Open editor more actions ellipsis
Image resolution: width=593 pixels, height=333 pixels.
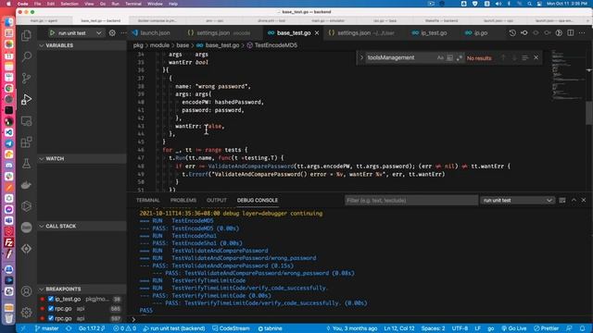pos(582,33)
